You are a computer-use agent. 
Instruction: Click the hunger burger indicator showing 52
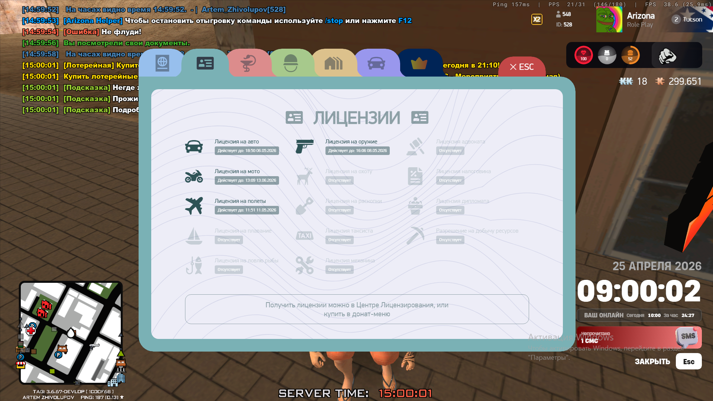(x=630, y=55)
